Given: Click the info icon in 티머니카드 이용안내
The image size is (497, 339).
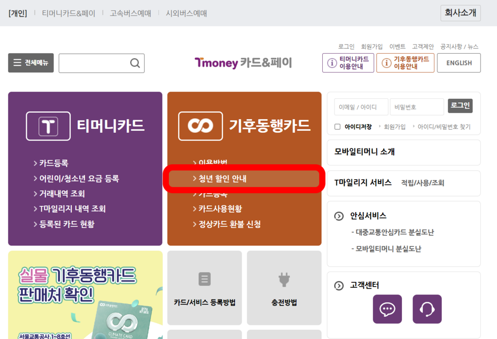Looking at the screenshot, I should (332, 63).
